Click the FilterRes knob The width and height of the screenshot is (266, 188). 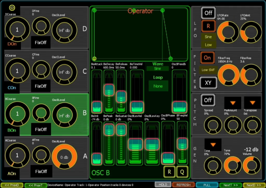pos(251,75)
